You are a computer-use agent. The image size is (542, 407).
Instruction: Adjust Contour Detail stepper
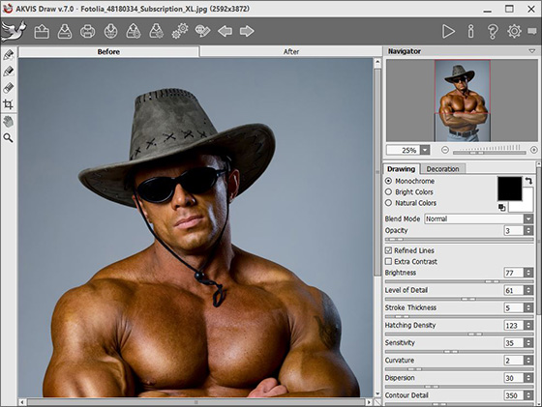click(x=528, y=395)
